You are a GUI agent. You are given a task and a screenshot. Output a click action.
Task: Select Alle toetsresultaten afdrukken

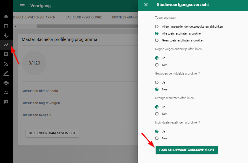[179, 33]
